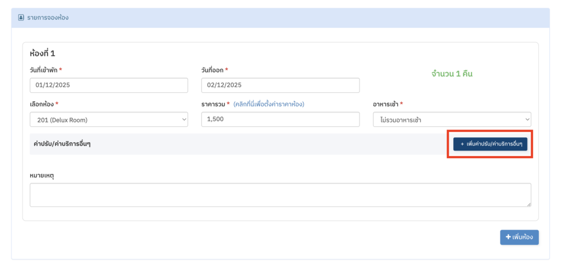Expand the อาหารเช้า dropdown

tap(452, 120)
